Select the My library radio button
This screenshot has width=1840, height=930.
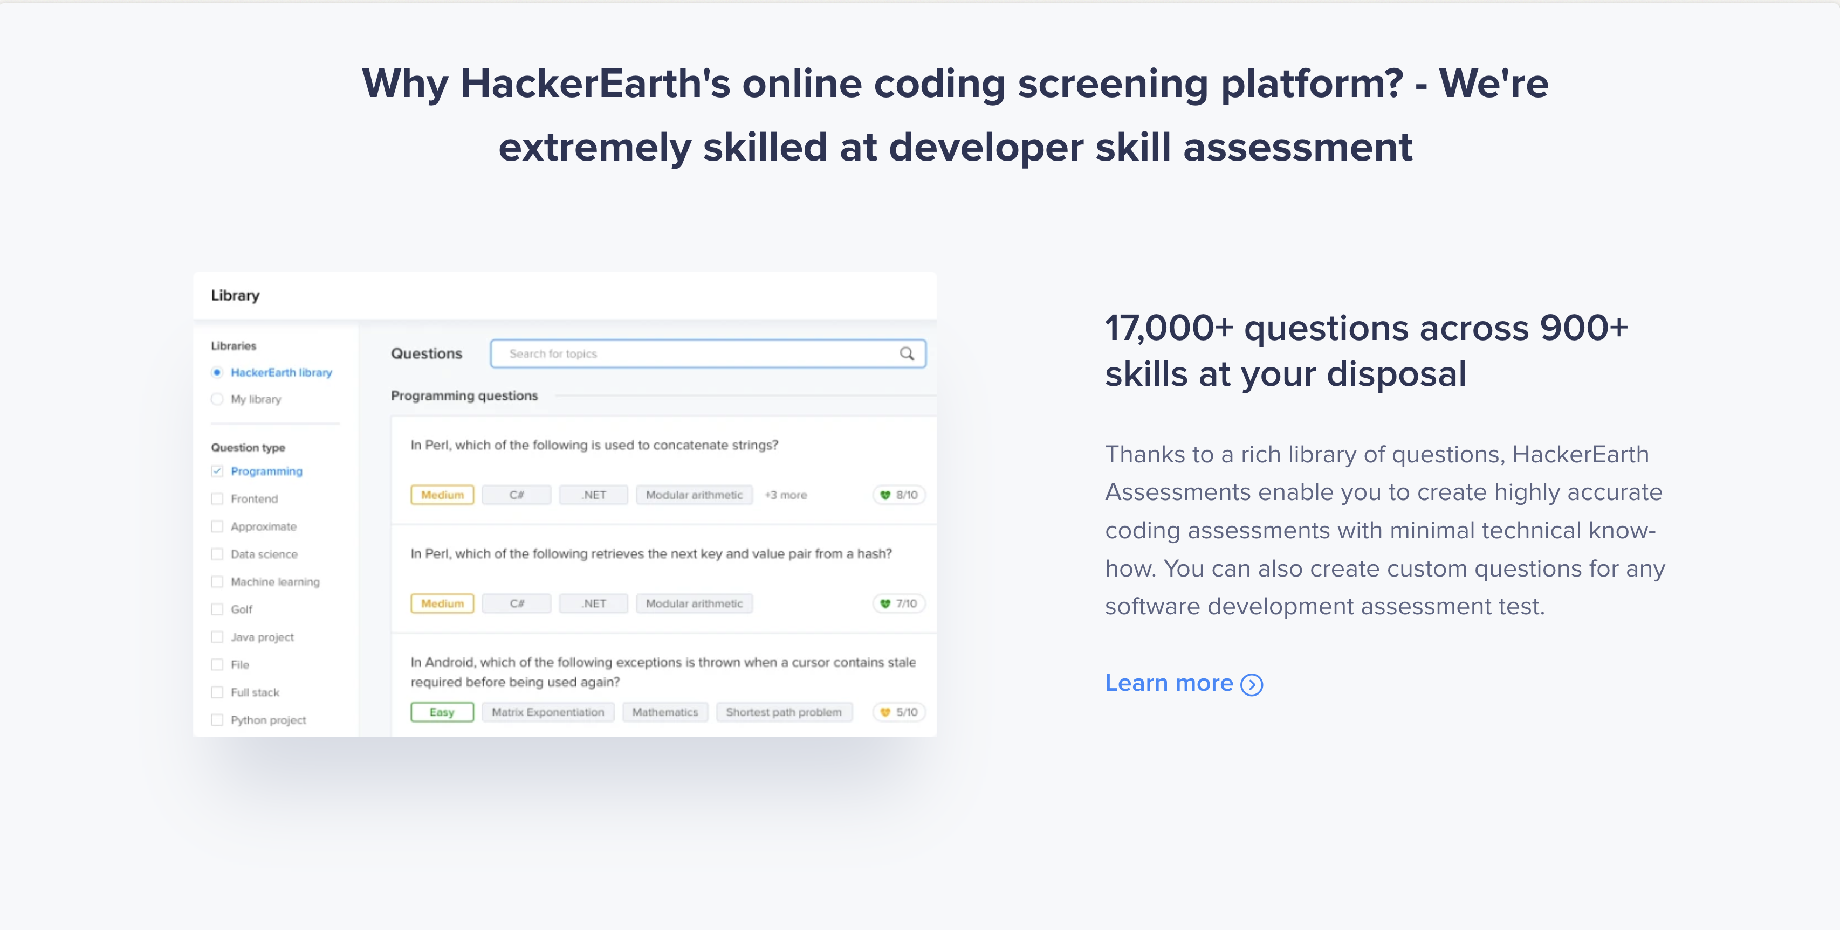(217, 399)
